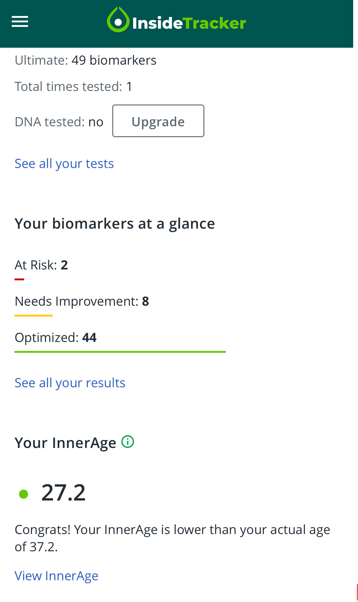
Task: Select the Needs Improvement: 8 category
Action: [82, 301]
